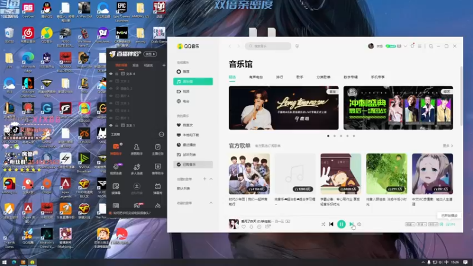The width and height of the screenshot is (473, 266).
Task: Skip to the previous track
Action: pos(331,224)
